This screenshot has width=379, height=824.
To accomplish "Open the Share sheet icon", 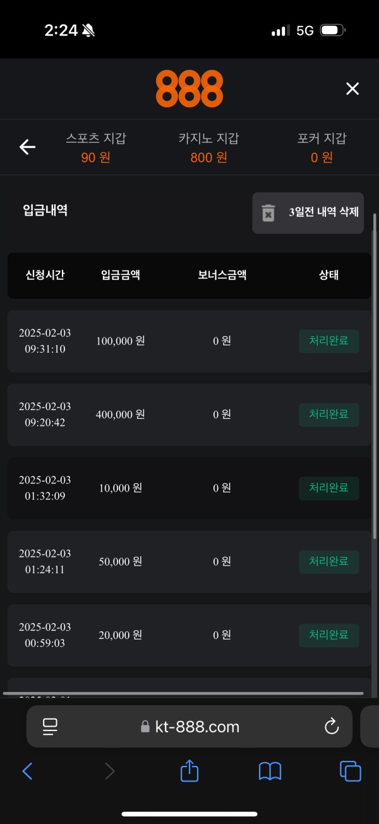I will pos(189,771).
